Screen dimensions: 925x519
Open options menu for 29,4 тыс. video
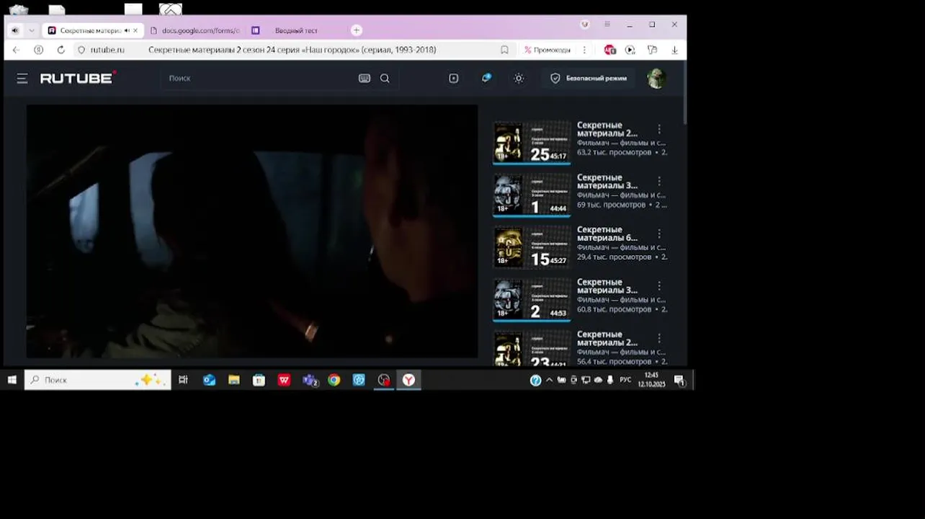[x=658, y=234]
